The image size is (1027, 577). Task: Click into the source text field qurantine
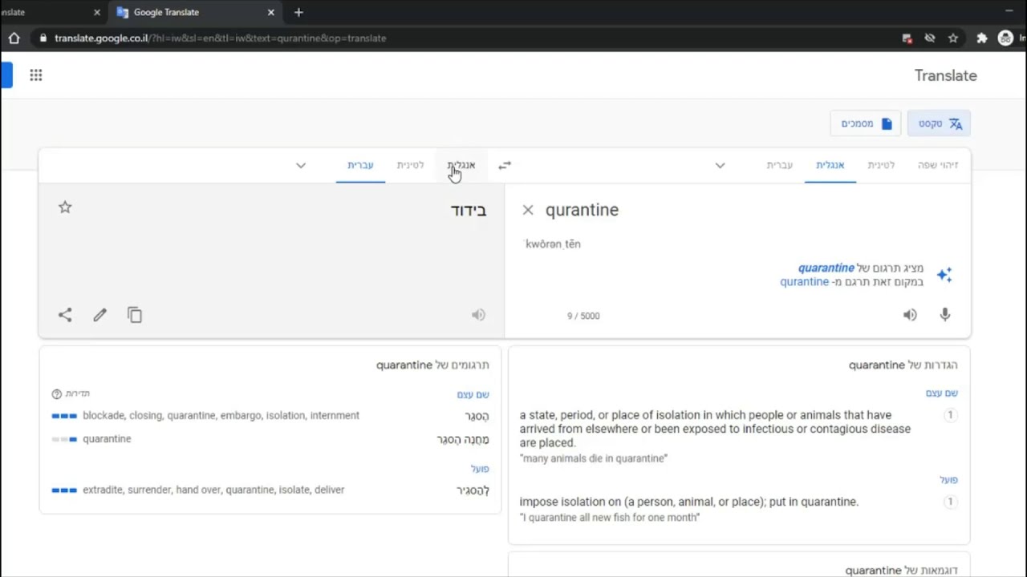582,210
